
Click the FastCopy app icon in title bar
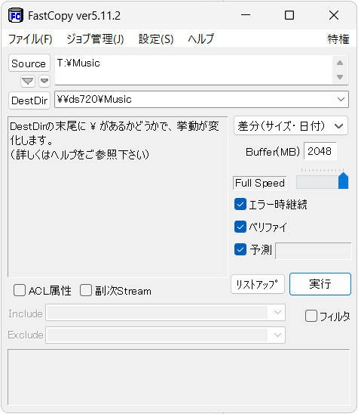click(16, 16)
